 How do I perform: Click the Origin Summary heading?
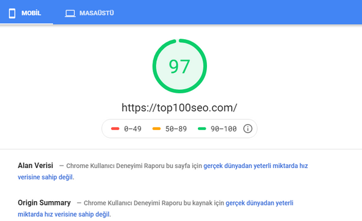[44, 203]
